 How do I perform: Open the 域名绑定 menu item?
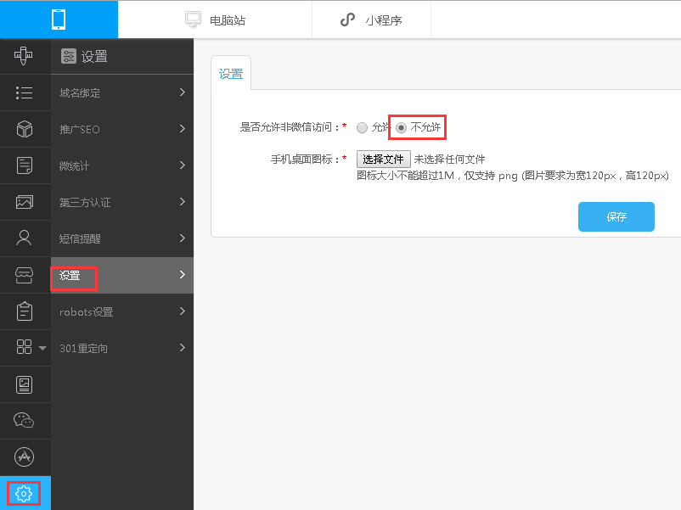click(x=122, y=92)
